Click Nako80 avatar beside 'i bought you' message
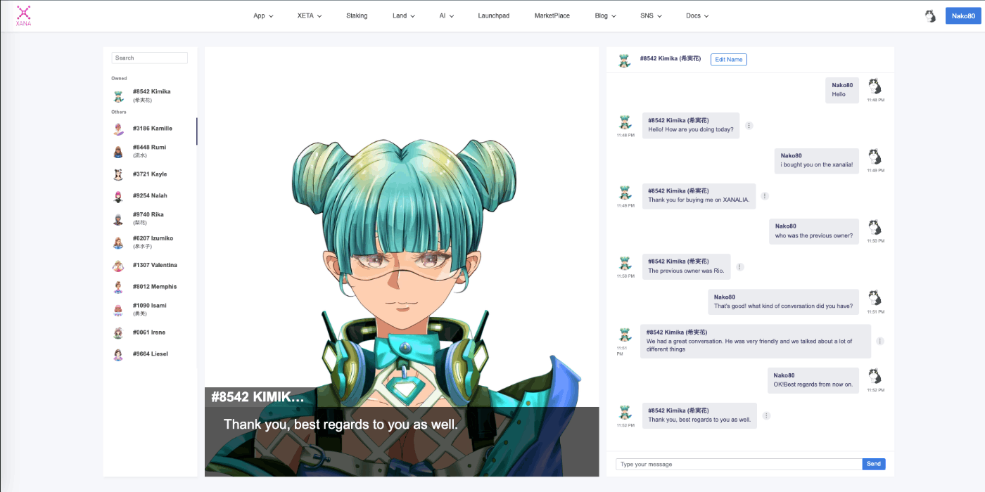Viewport: 985px width, 492px height. point(875,157)
